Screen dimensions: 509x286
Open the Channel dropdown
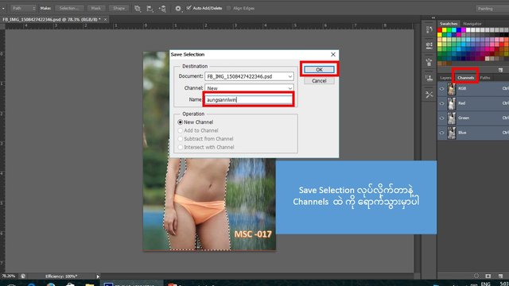click(x=249, y=88)
